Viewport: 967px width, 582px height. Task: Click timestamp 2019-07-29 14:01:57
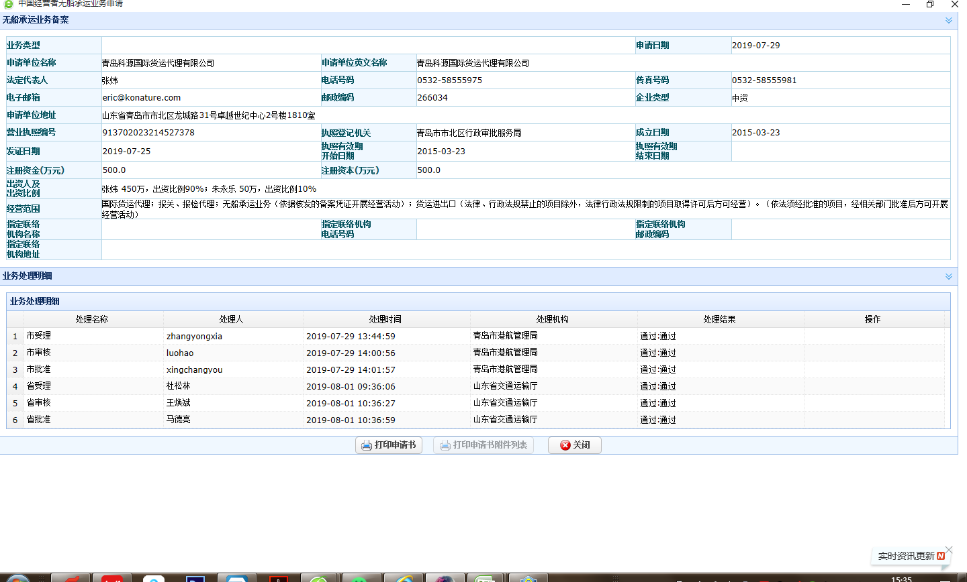(351, 369)
